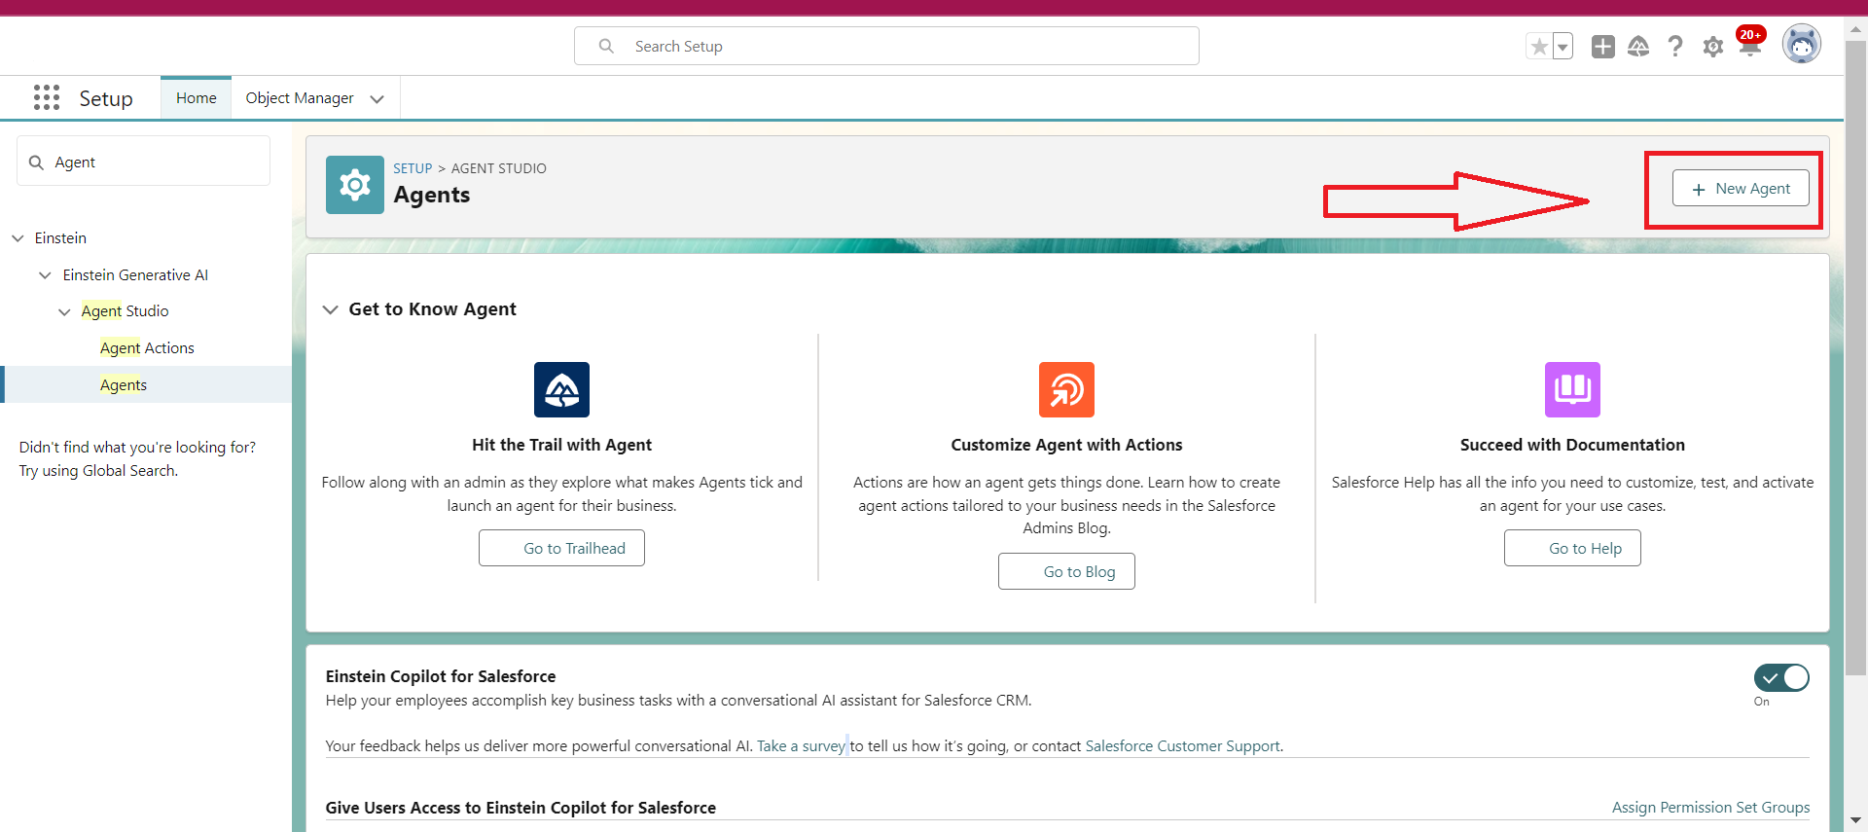
Task: Switch to the Object Manager tab
Action: [300, 98]
